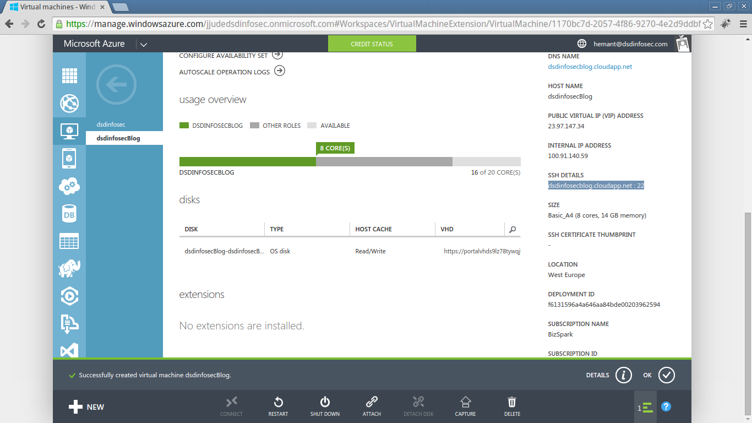Click Delete trash icon in command bar
This screenshot has width=752, height=423.
click(512, 406)
